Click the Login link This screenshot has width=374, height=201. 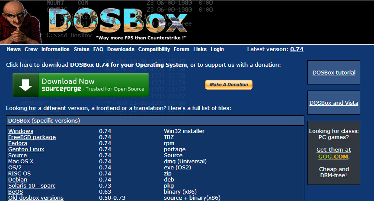point(217,49)
